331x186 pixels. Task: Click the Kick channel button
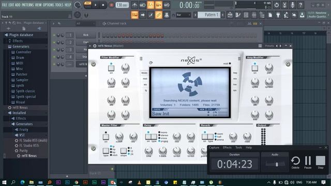coord(86,35)
